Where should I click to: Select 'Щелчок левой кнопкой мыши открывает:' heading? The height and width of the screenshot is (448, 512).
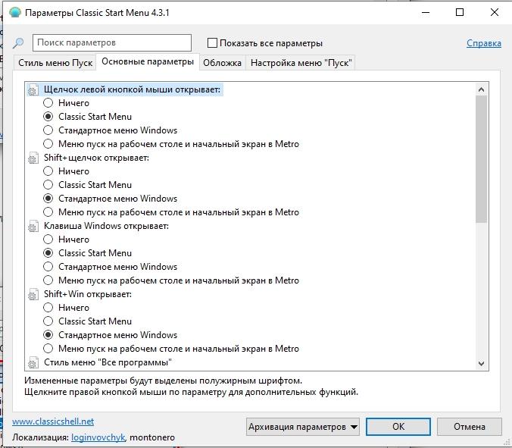pos(132,89)
